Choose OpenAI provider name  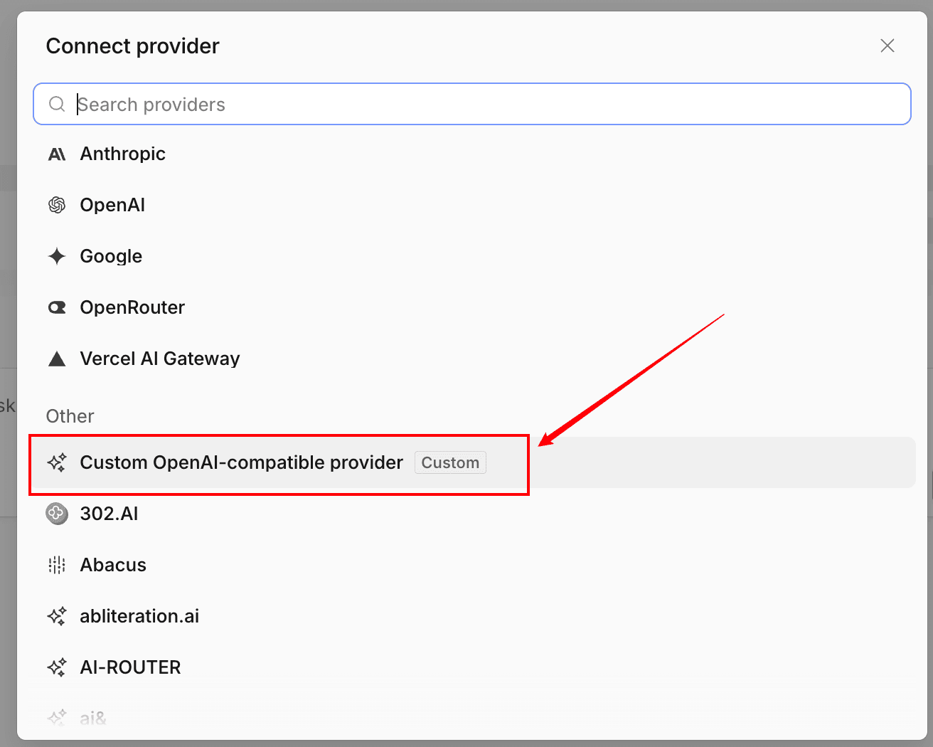point(112,205)
